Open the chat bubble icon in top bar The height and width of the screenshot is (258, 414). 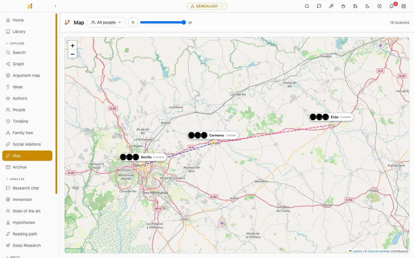tap(319, 6)
